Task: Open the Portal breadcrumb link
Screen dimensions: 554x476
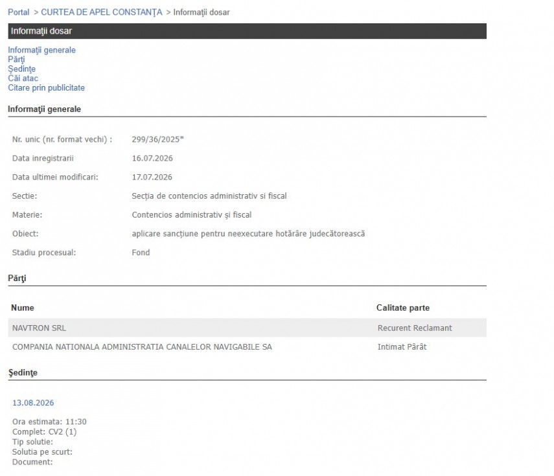Action: [18, 12]
